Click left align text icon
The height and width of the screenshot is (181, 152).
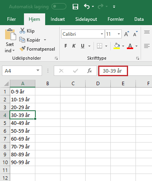pos(147,46)
